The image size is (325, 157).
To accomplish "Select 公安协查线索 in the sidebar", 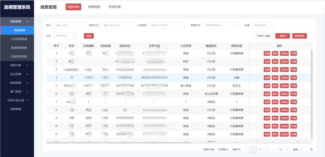I will [19, 39].
